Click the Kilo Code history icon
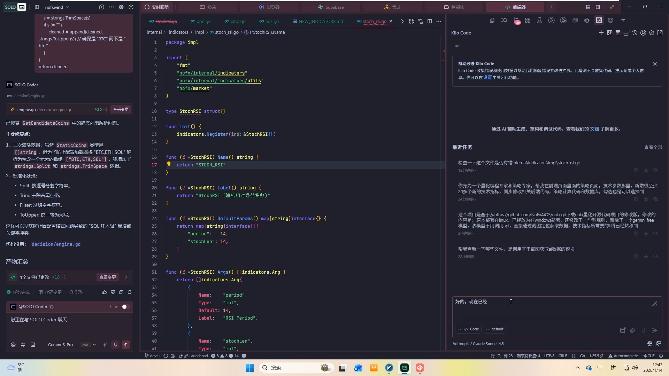The height and width of the screenshot is (376, 669). pyautogui.click(x=635, y=33)
